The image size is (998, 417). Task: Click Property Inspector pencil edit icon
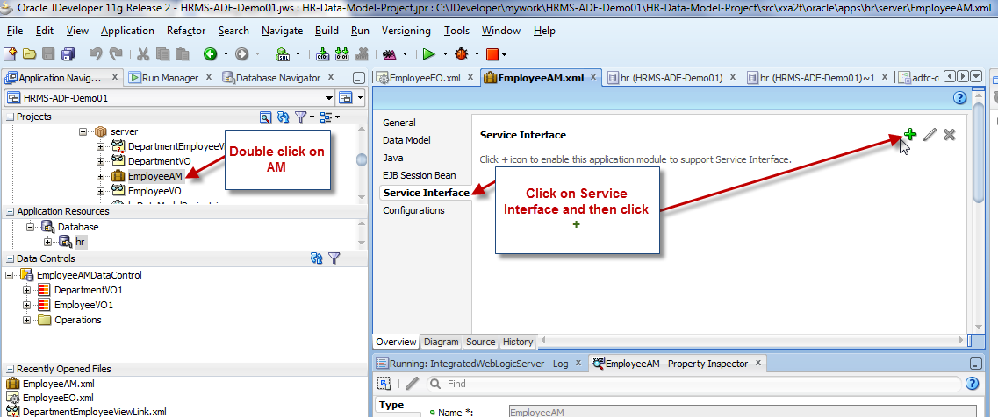tap(413, 384)
